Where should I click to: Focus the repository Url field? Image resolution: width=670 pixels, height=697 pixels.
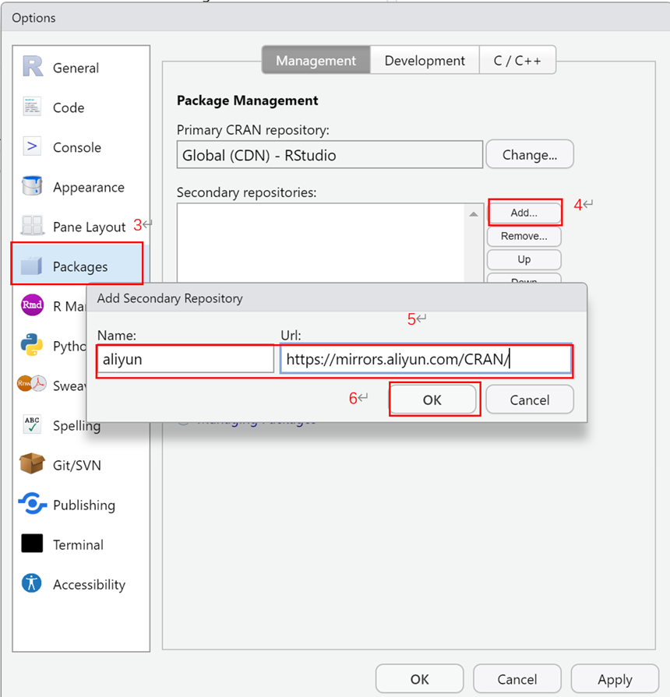pyautogui.click(x=425, y=359)
